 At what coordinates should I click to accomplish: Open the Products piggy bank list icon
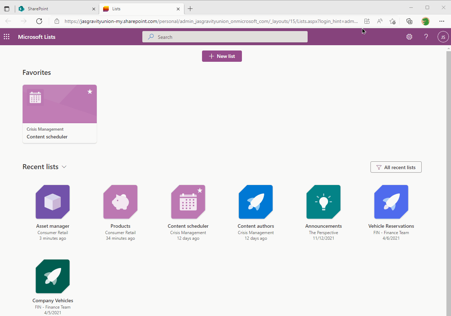[120, 202]
